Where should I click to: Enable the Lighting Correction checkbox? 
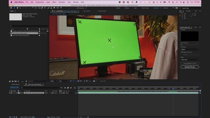(x=182, y=52)
